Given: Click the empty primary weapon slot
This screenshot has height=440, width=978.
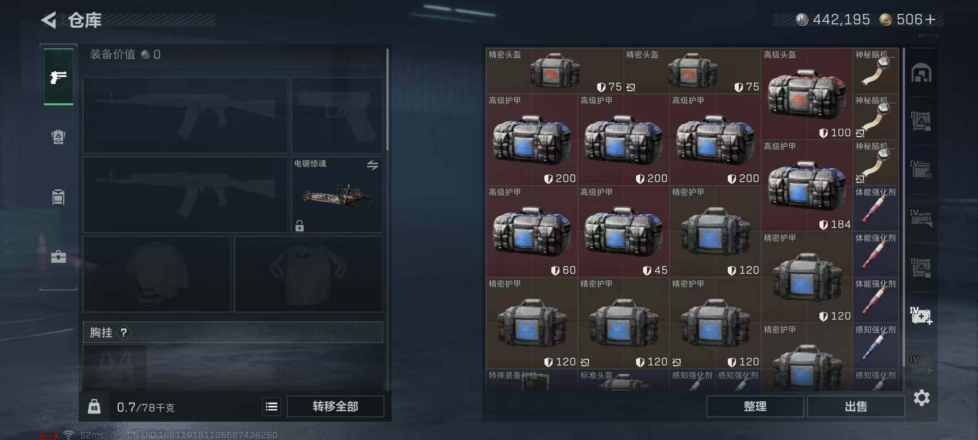Looking at the screenshot, I should pos(185,115).
